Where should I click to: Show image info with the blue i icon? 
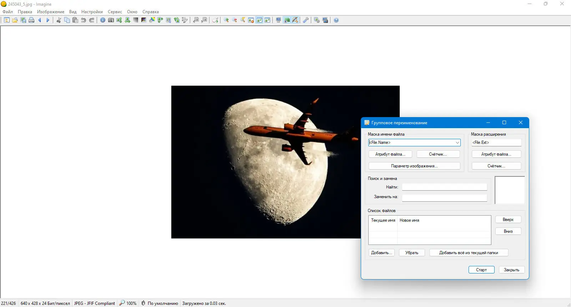pyautogui.click(x=103, y=20)
